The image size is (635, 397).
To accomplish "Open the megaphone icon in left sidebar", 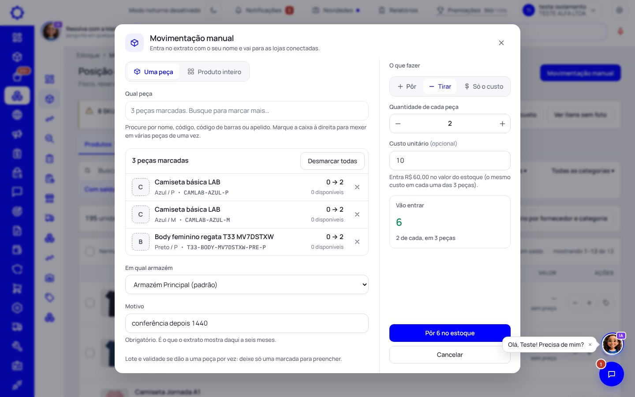I will click(17, 134).
